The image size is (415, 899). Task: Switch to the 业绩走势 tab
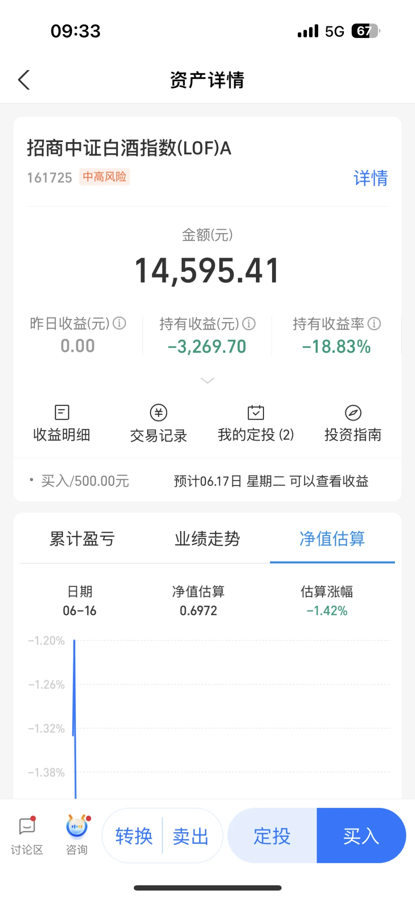point(207,539)
